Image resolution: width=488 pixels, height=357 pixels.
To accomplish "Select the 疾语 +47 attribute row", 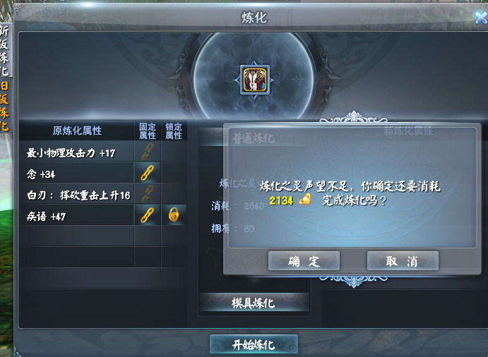I will click(76, 215).
